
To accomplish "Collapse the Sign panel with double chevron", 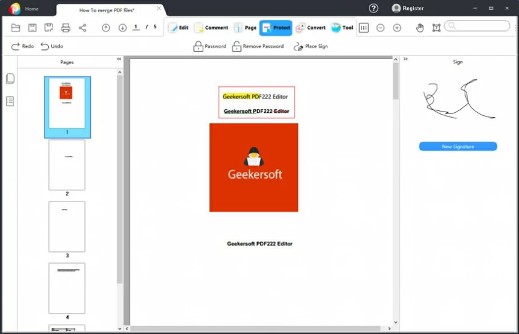I will [x=405, y=59].
